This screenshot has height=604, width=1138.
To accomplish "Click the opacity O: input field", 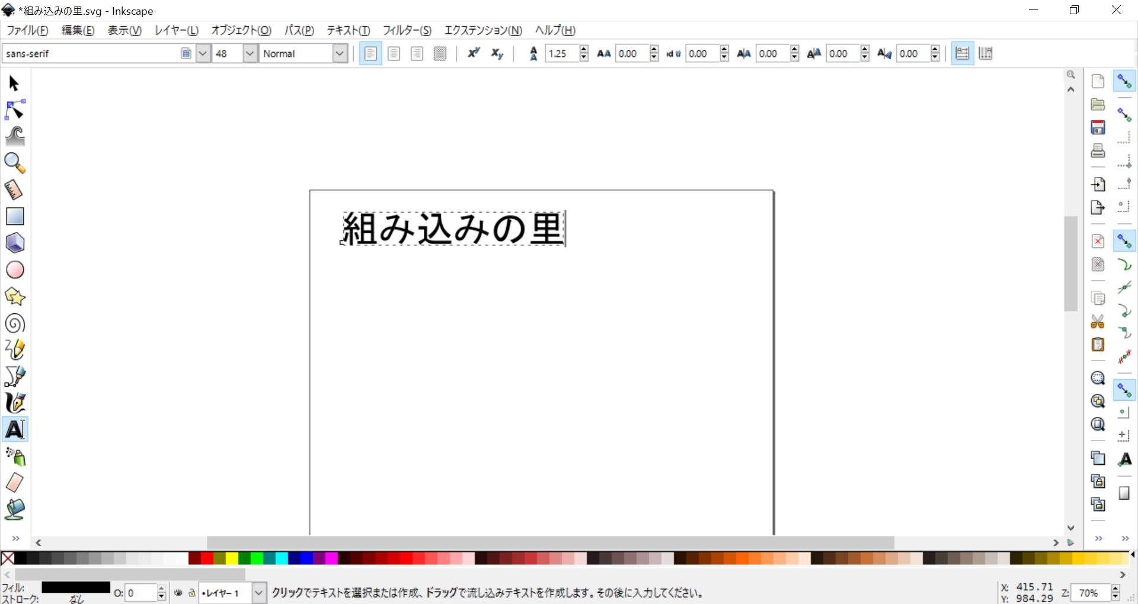I will point(141,593).
